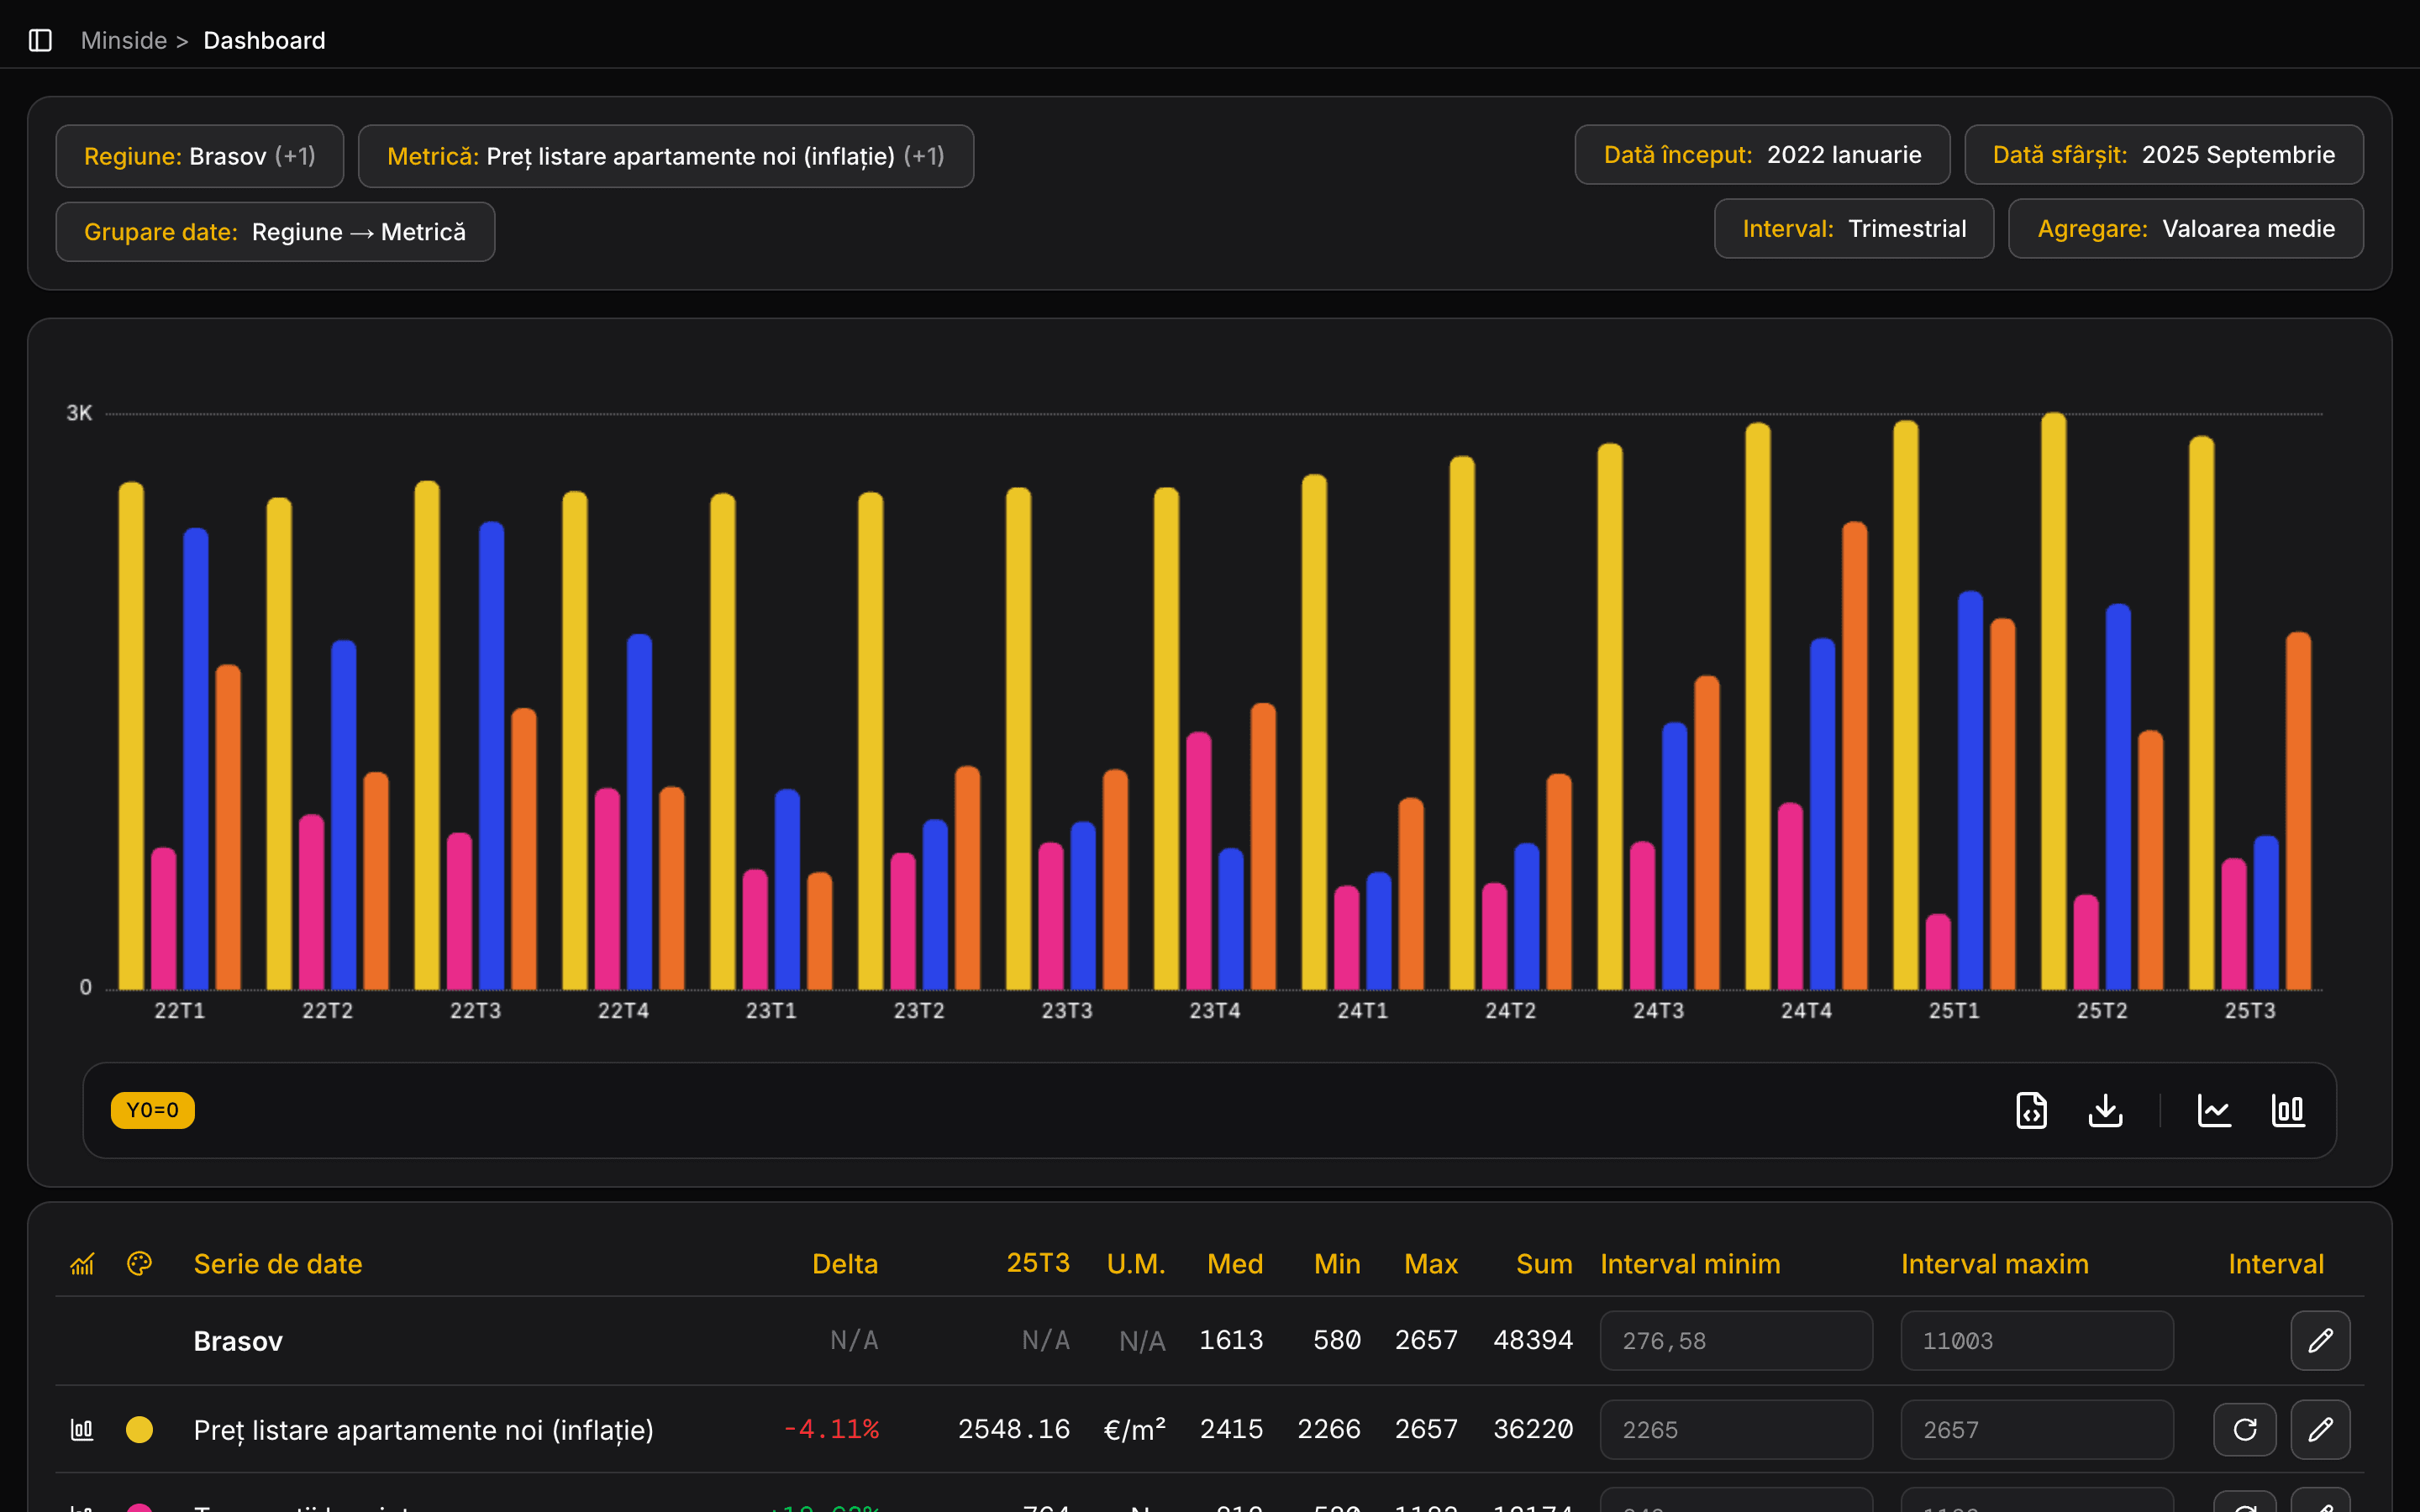Open the Metrică filter dropdown

(x=665, y=156)
